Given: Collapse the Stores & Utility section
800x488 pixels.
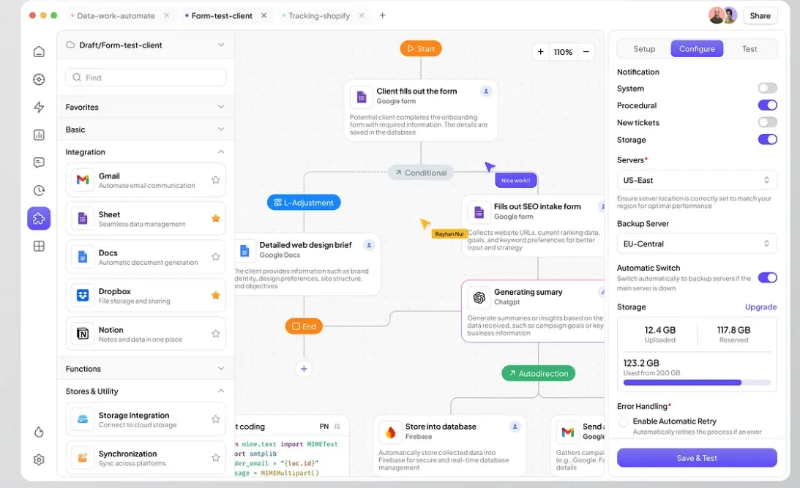Looking at the screenshot, I should [146, 391].
